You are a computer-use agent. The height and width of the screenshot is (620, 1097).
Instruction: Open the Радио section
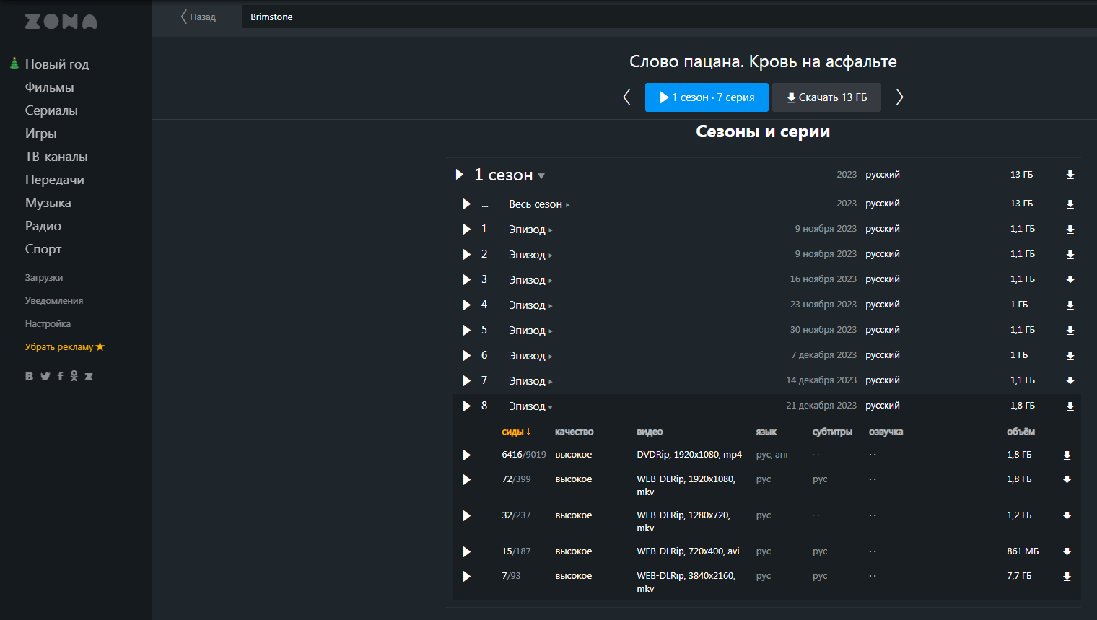pos(43,226)
